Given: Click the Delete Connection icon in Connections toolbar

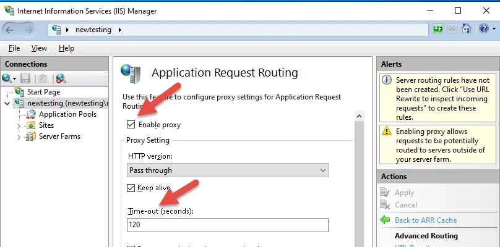Looking at the screenshot, I should click(x=60, y=78).
